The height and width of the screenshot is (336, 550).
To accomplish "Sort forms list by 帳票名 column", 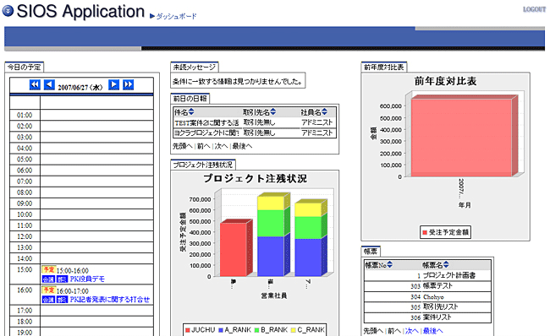I will 446,265.
